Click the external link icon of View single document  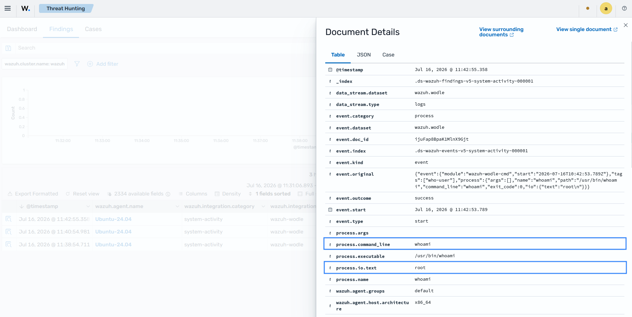pos(615,30)
